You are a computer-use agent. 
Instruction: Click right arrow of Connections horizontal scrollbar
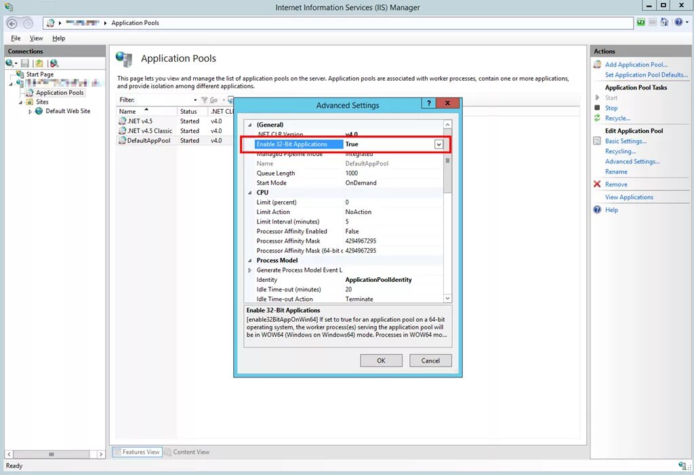(101, 454)
